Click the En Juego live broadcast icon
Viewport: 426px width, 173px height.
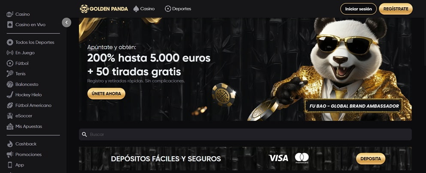(10, 53)
